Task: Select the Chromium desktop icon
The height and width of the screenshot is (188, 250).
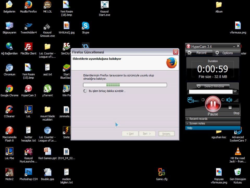Action: 9,68
